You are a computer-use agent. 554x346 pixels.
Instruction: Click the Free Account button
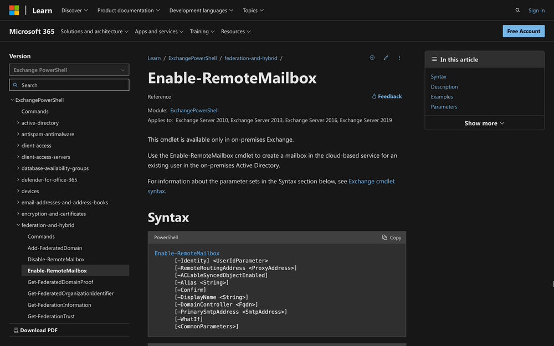tap(524, 31)
